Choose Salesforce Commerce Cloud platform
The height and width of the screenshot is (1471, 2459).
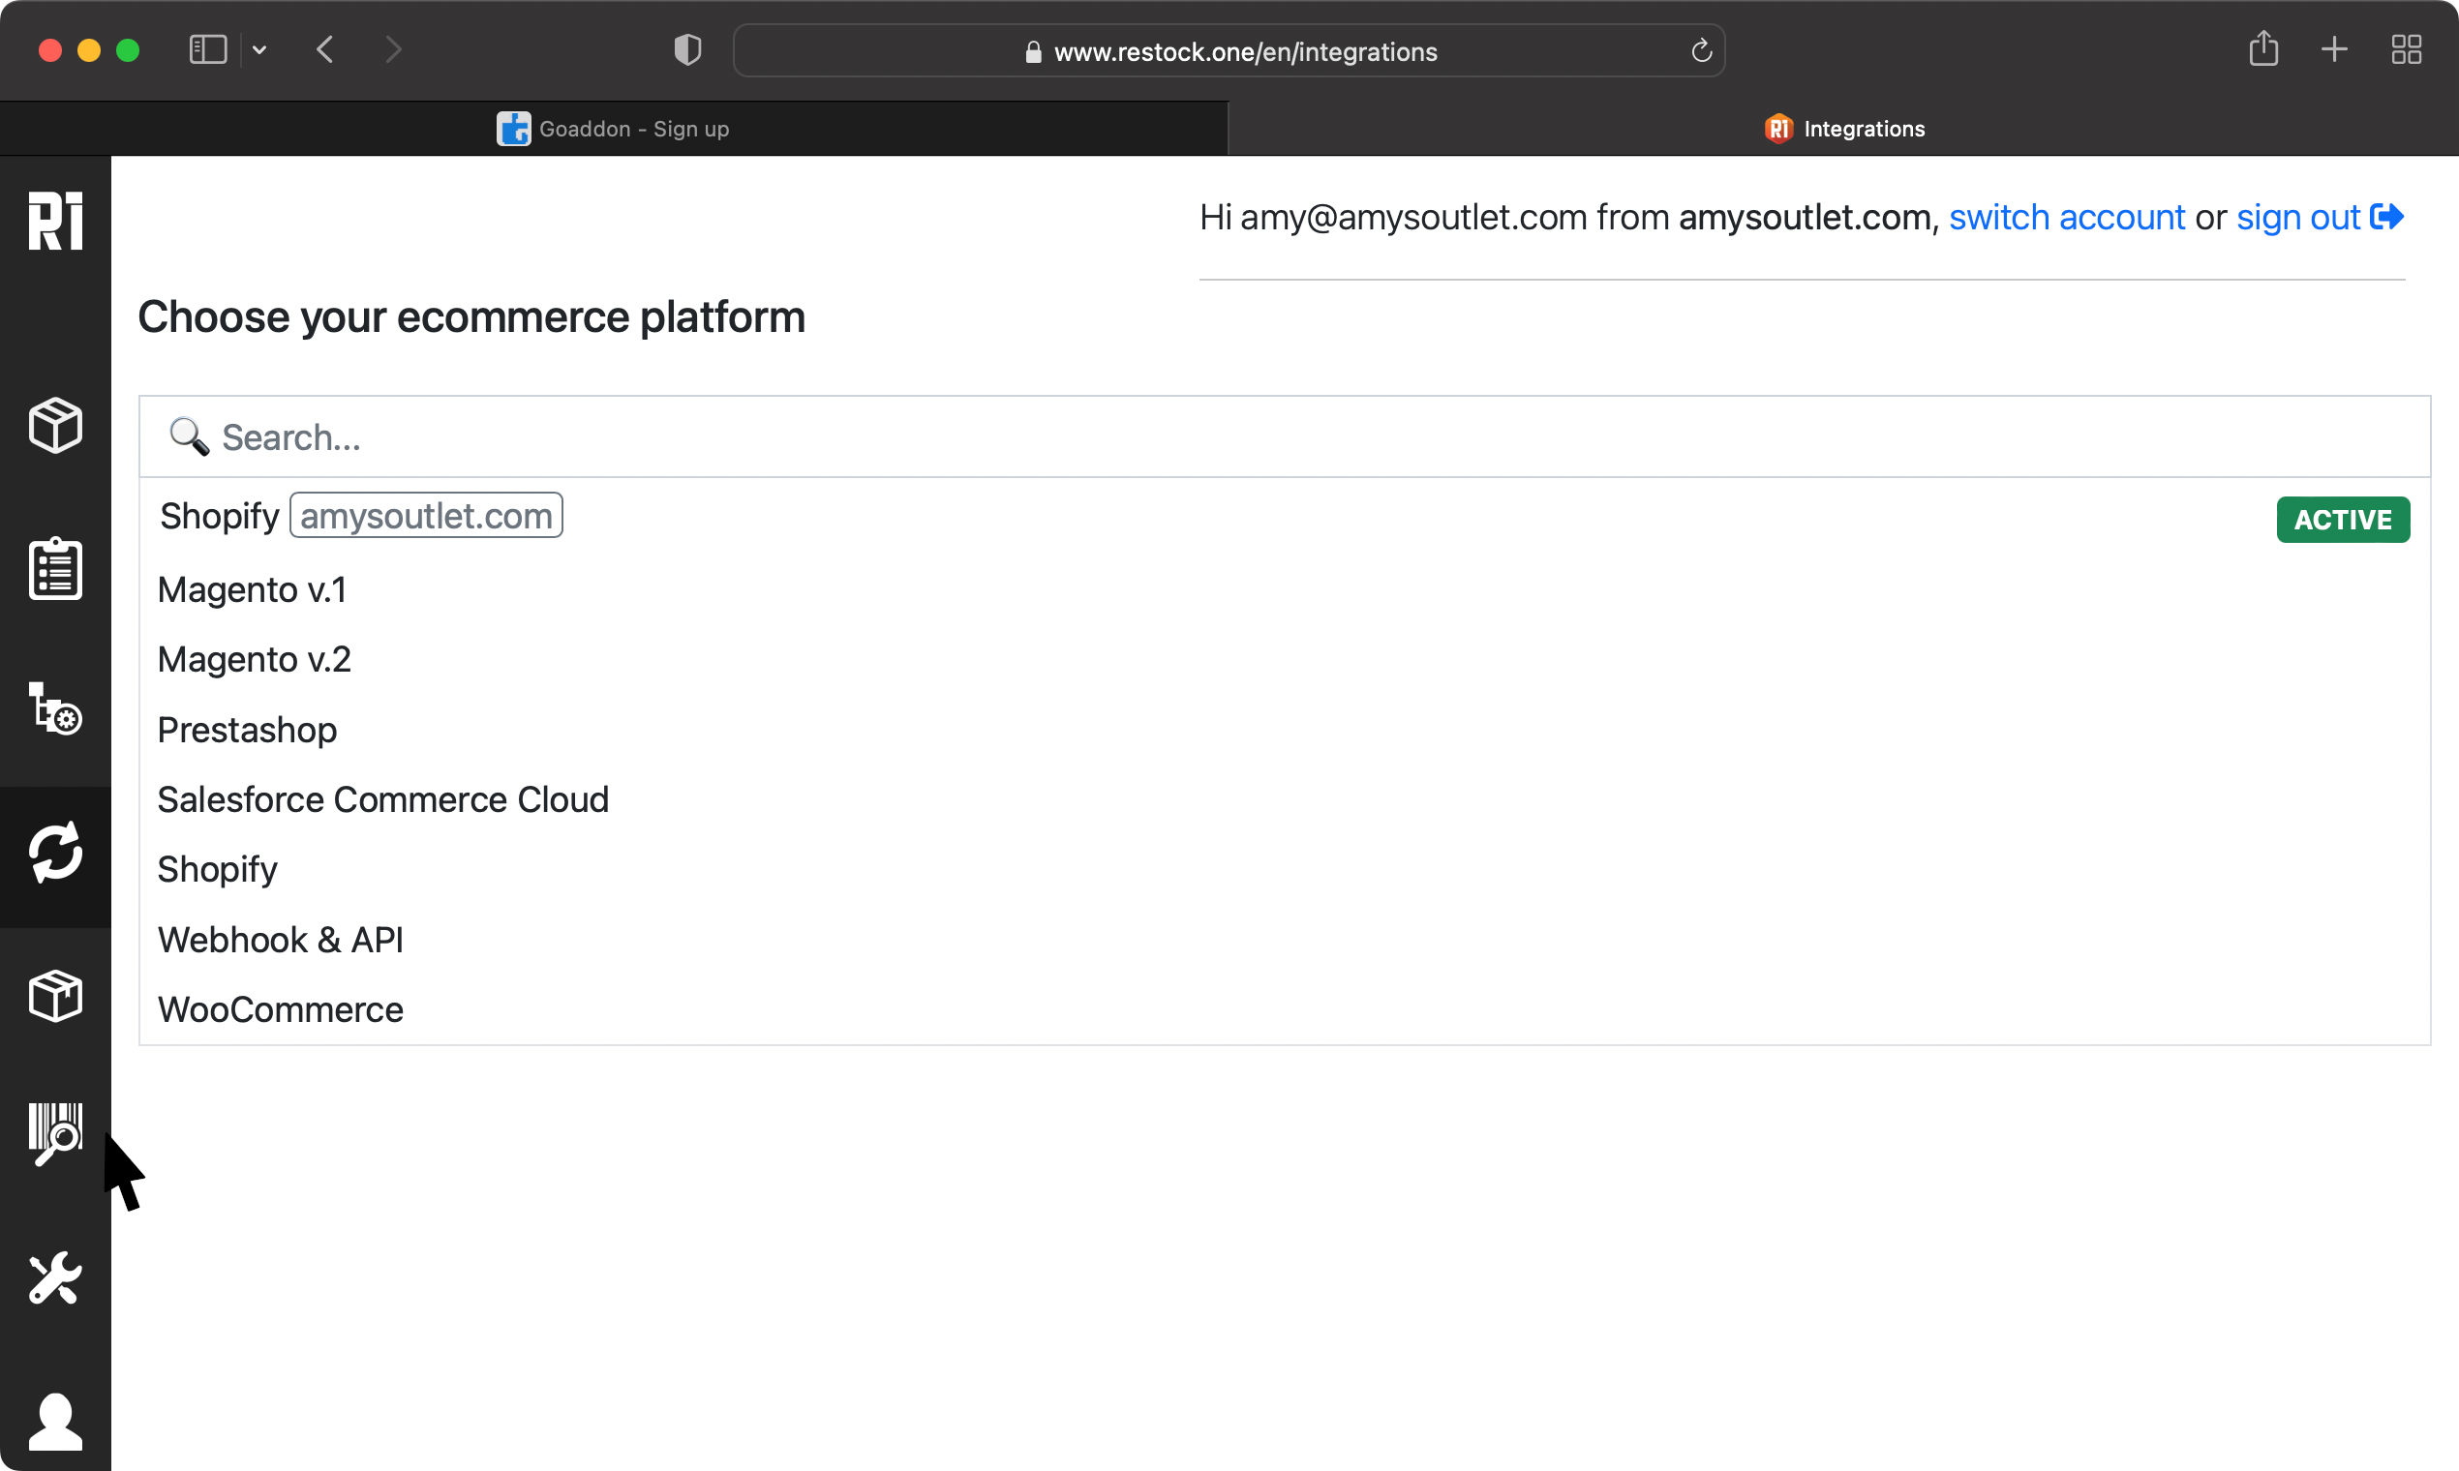pyautogui.click(x=382, y=800)
